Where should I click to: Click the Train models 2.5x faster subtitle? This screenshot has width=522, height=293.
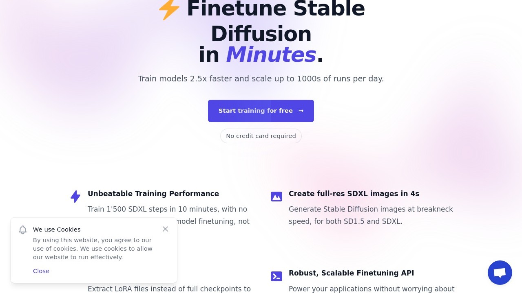261,79
